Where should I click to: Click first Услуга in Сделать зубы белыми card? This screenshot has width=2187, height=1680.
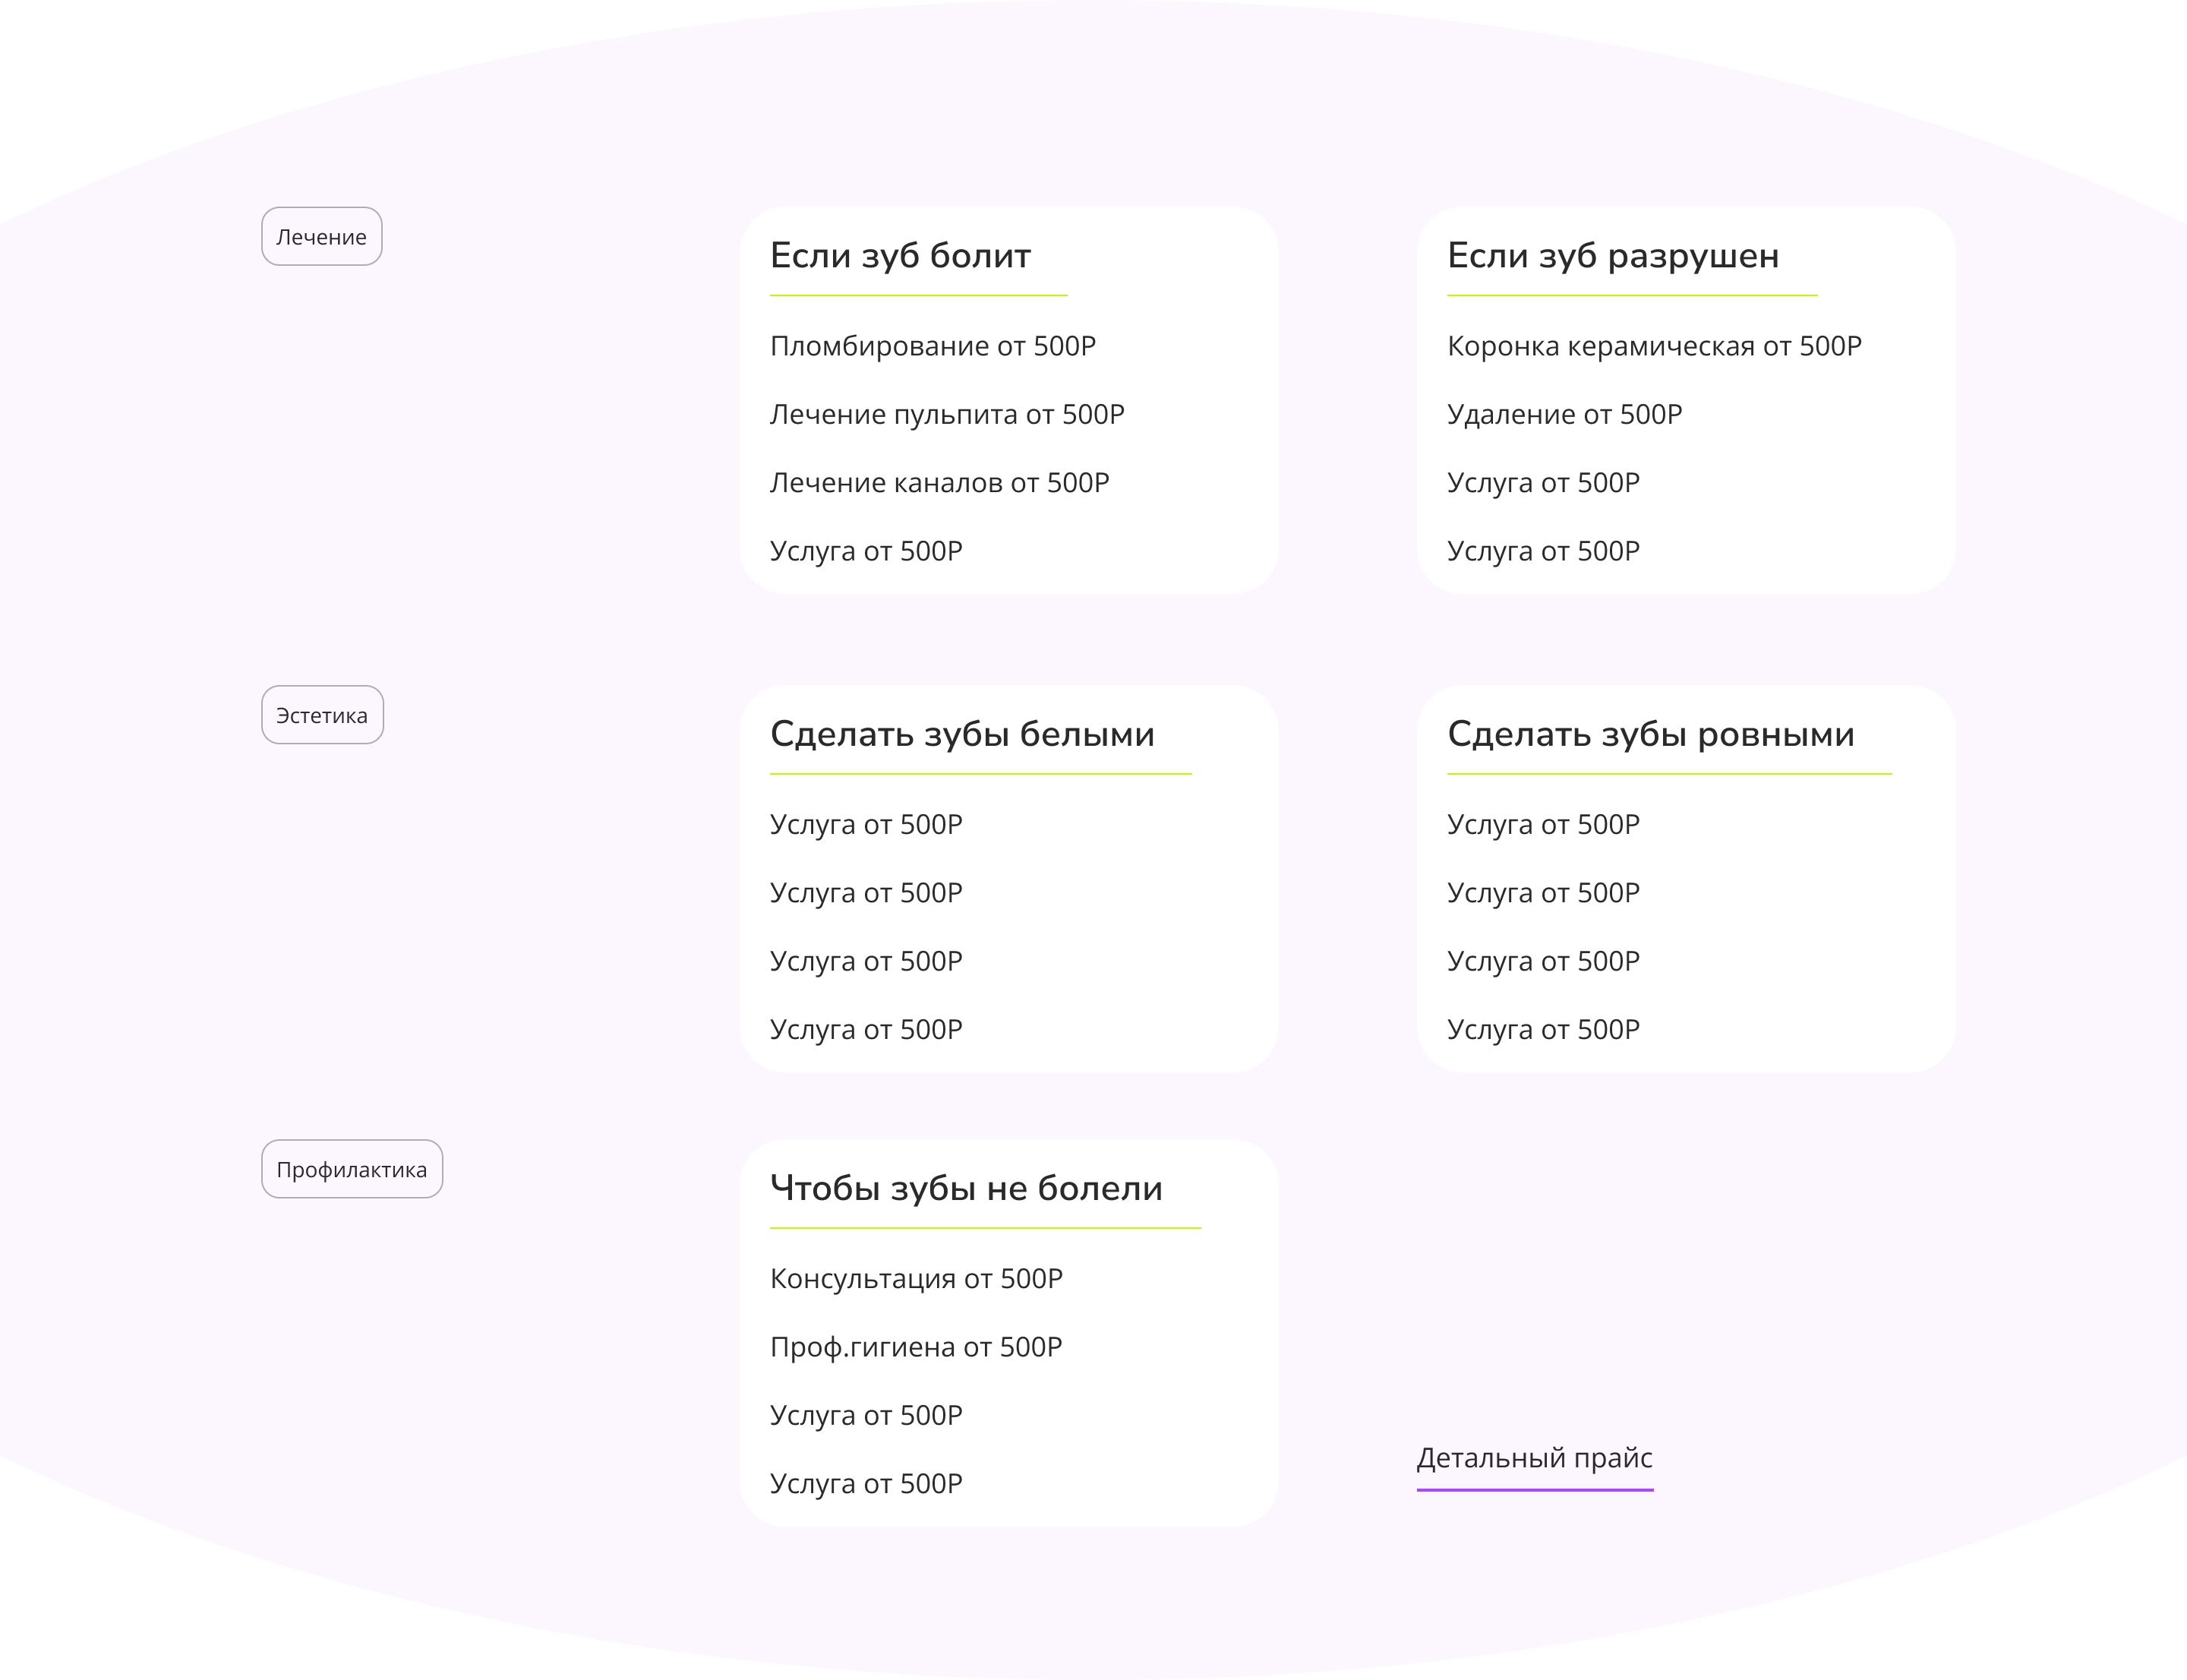coord(866,824)
